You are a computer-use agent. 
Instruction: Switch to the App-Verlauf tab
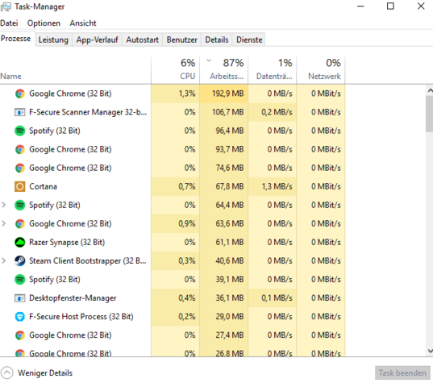[98, 40]
